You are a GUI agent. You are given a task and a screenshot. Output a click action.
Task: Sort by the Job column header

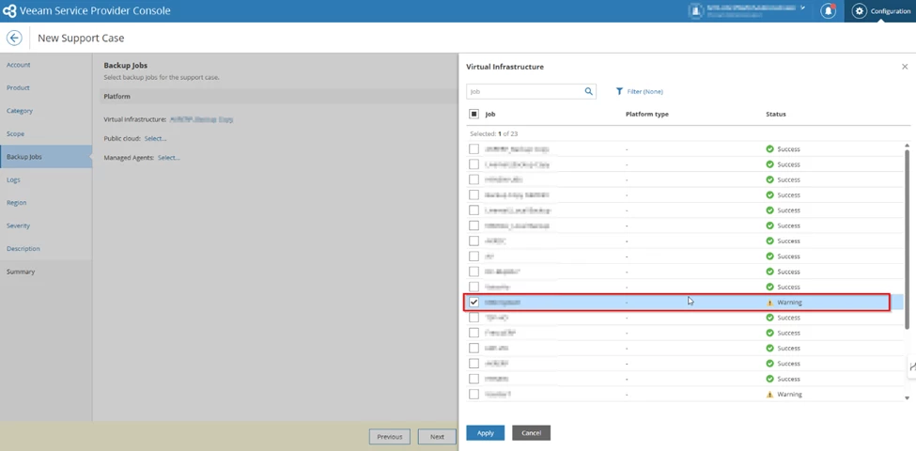pos(490,114)
